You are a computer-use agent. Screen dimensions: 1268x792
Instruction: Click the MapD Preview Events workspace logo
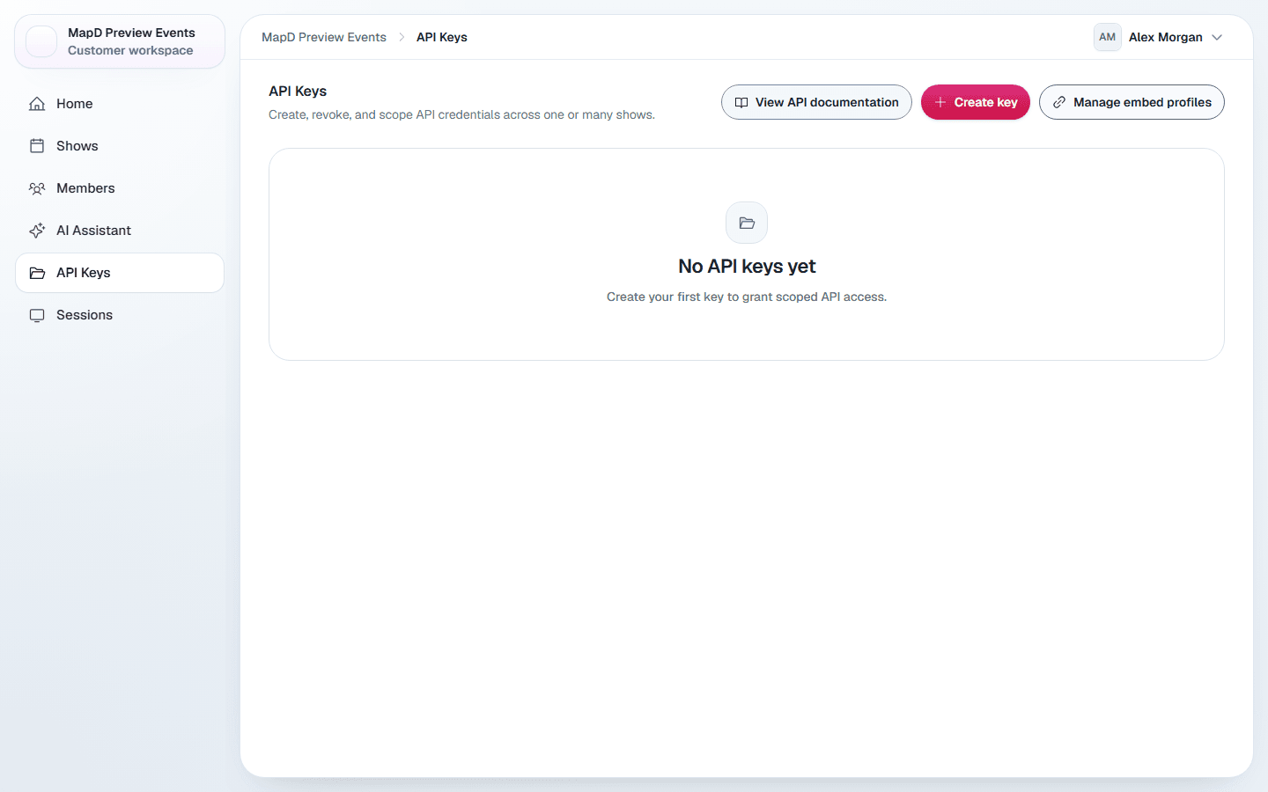point(41,41)
